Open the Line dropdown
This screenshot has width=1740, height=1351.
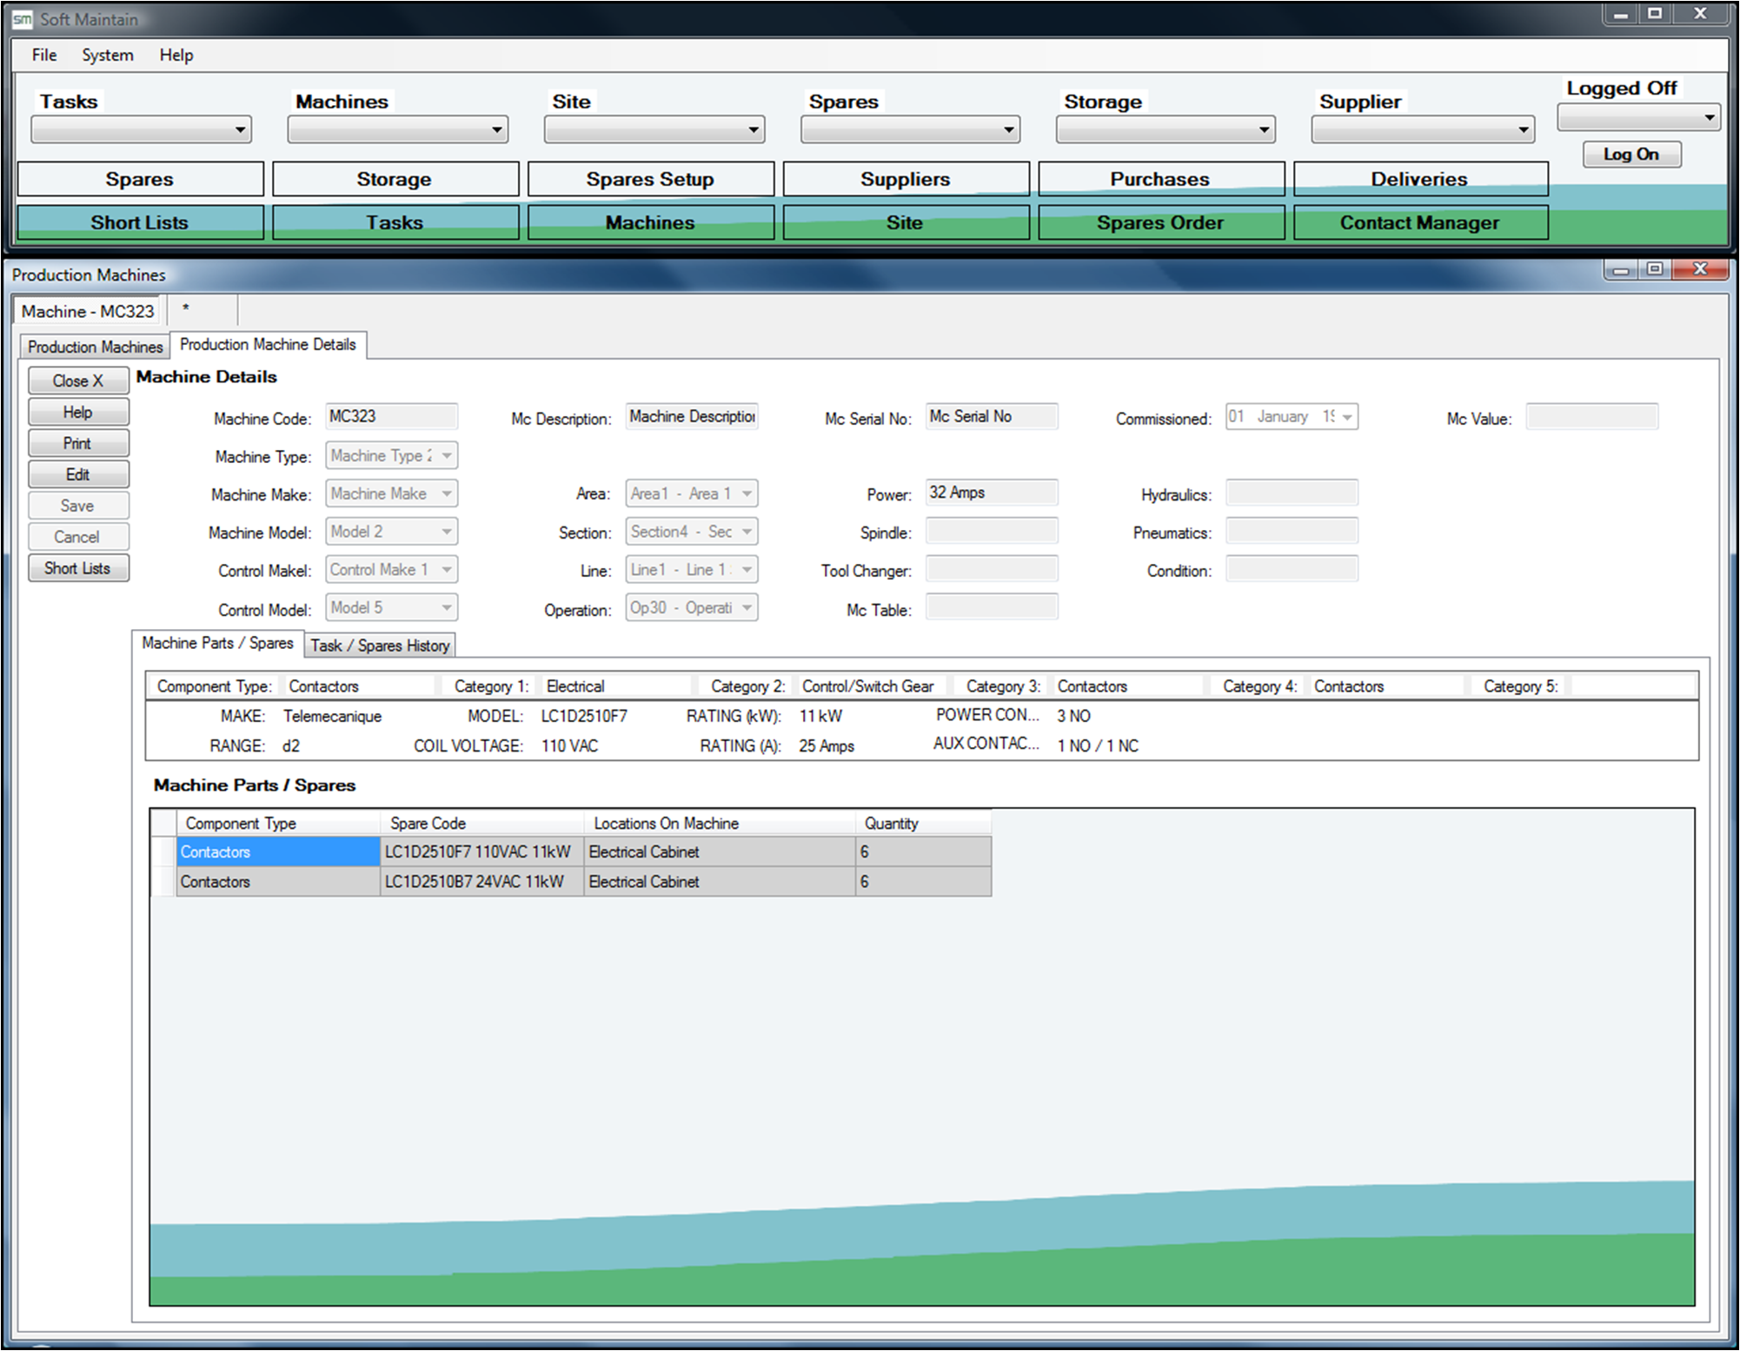tap(692, 570)
